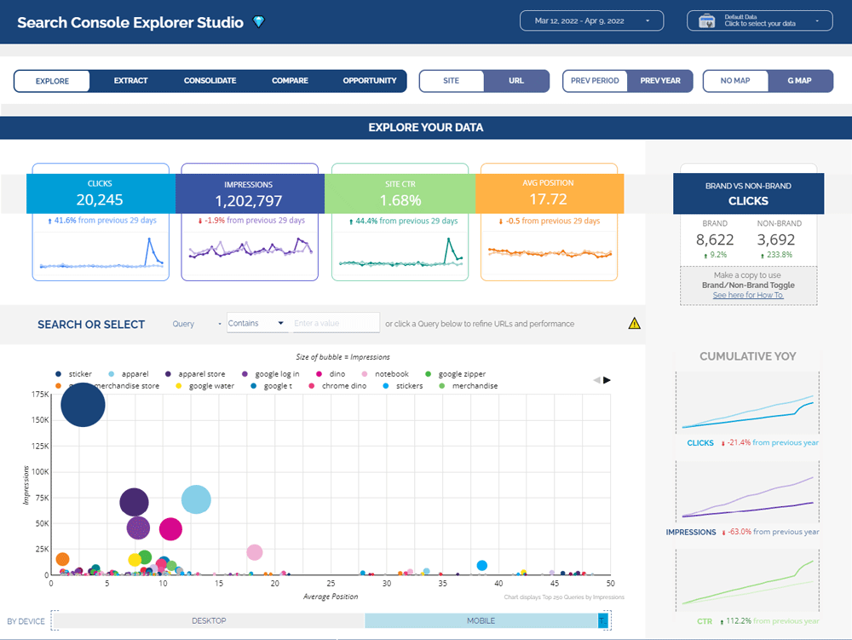Click the Default Data briefcase icon
This screenshot has height=640, width=852.
point(707,21)
